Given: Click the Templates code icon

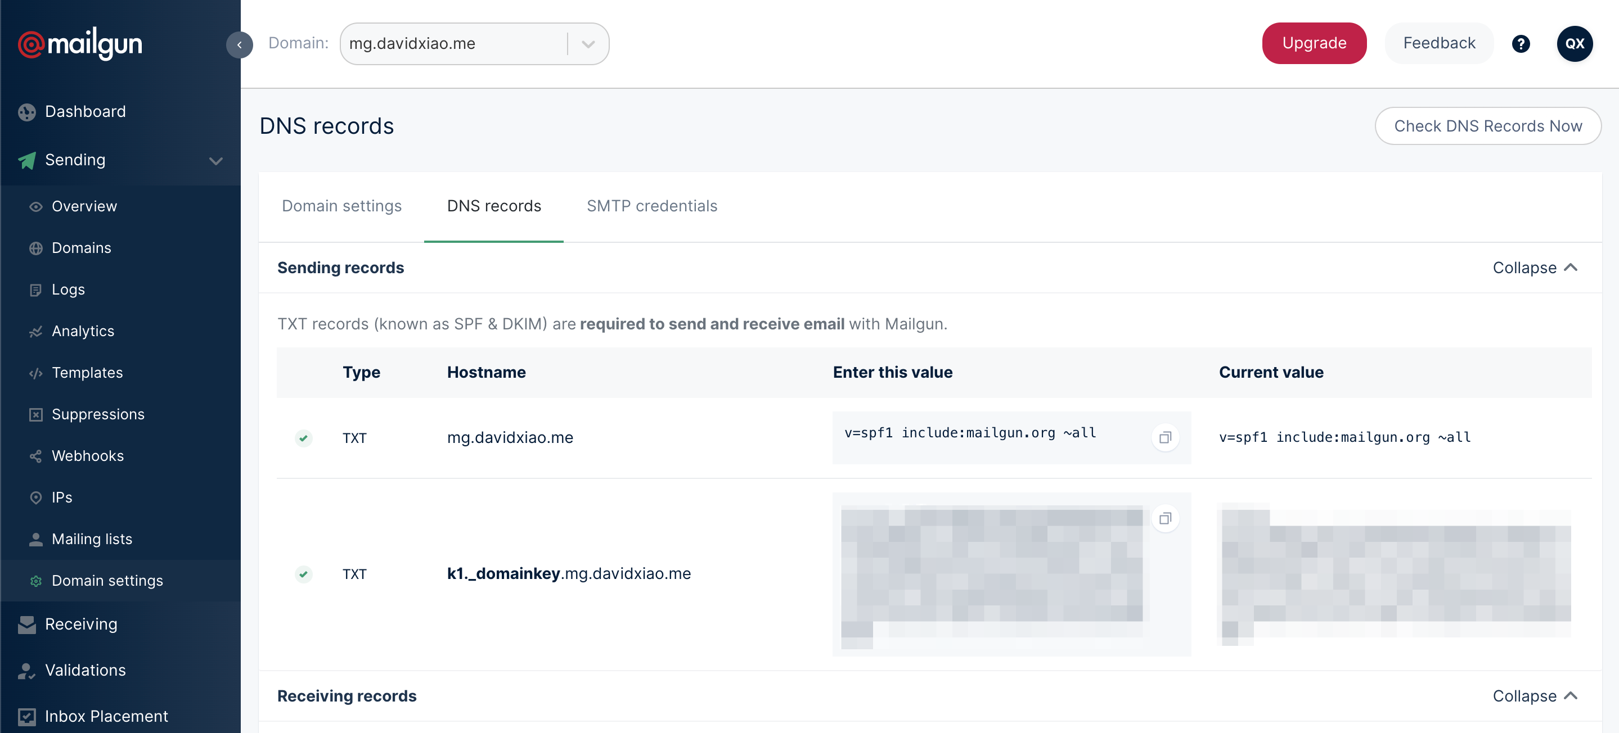Looking at the screenshot, I should (36, 373).
